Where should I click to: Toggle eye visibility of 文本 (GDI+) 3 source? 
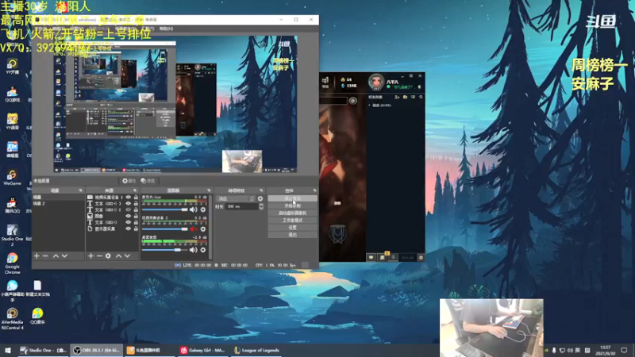129,204
